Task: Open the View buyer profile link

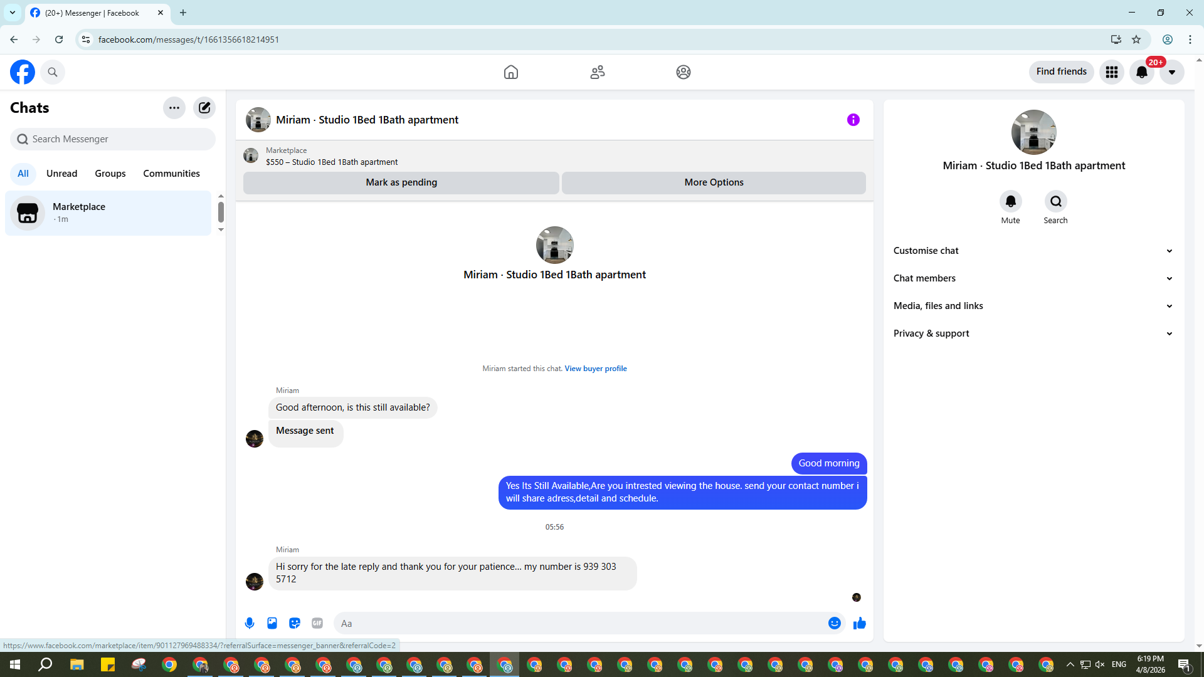Action: pos(595,369)
